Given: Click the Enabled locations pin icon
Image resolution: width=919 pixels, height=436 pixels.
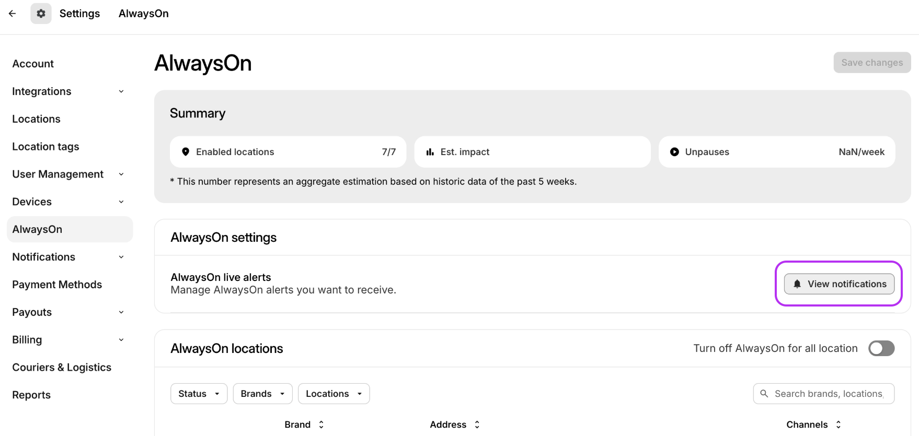Looking at the screenshot, I should (x=186, y=152).
